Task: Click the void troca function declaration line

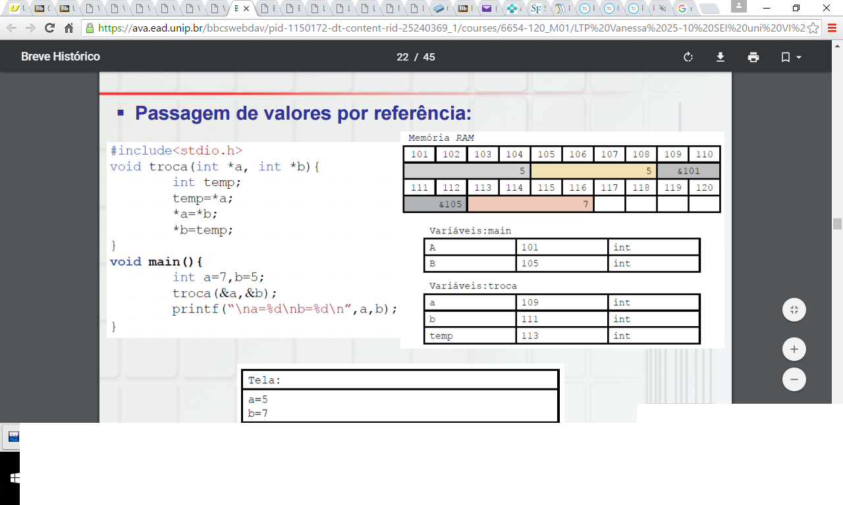Action: coord(215,166)
